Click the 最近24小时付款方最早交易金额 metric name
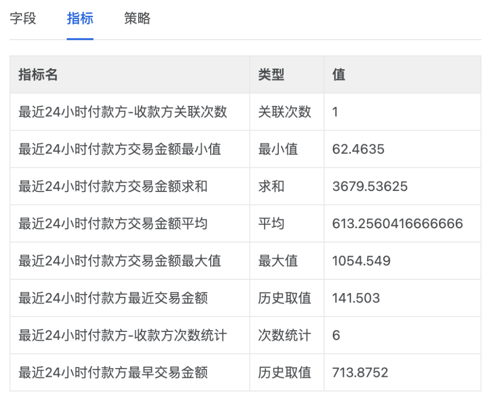 pos(113,373)
